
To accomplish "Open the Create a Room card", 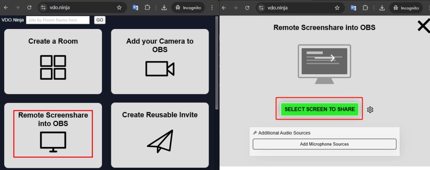I will [53, 61].
